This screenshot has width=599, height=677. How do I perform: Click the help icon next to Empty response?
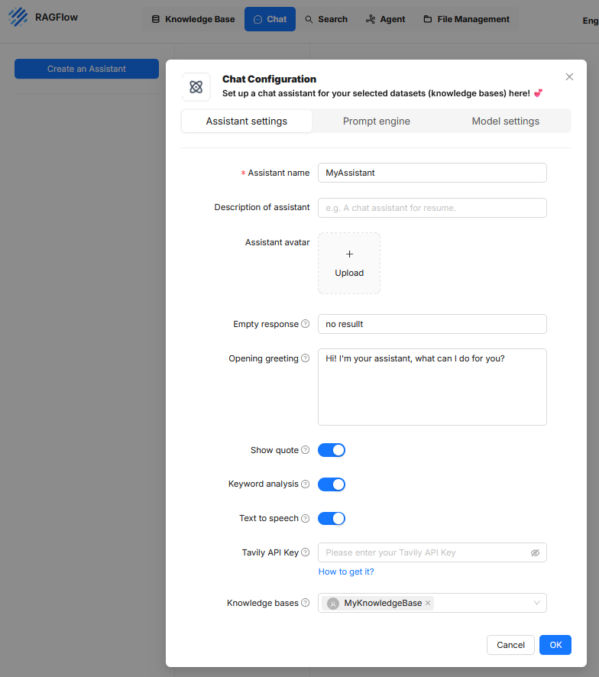306,324
